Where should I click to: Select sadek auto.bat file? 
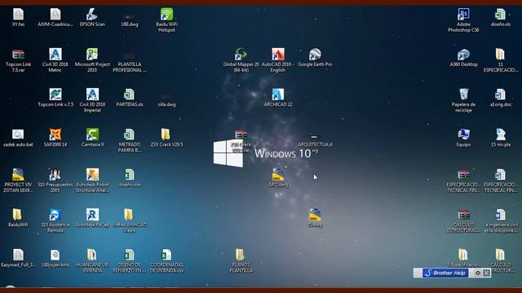click(18, 134)
